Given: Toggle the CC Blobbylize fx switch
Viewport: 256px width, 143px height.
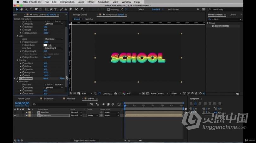Looking at the screenshot, I should click(x=17, y=79).
